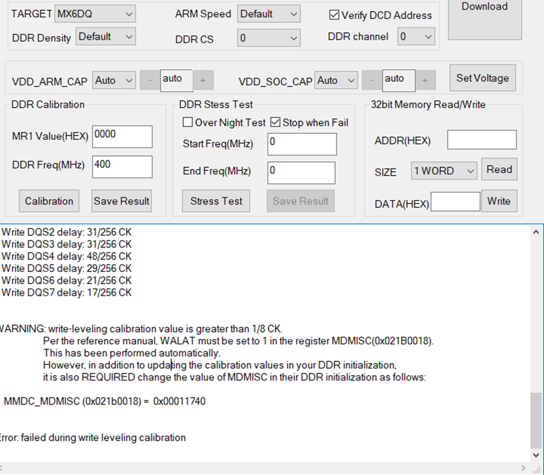The width and height of the screenshot is (544, 475).
Task: Increase VDD_SOC_CAP using plus stepper
Action: [425, 80]
